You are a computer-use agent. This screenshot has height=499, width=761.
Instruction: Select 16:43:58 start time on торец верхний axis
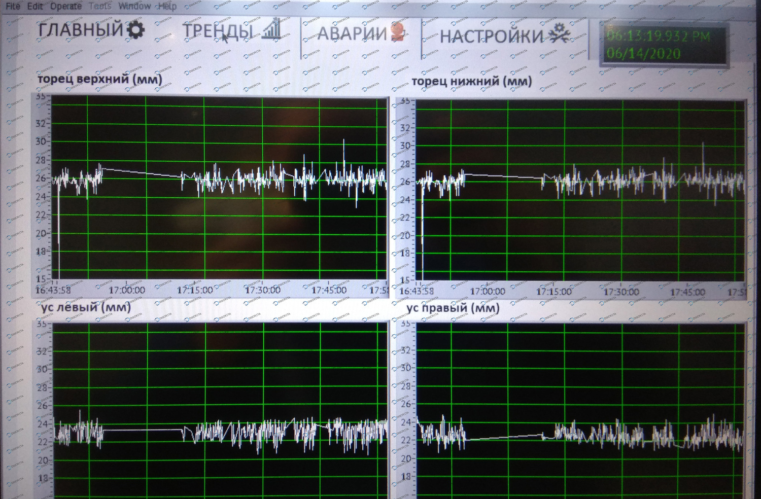[x=53, y=291]
